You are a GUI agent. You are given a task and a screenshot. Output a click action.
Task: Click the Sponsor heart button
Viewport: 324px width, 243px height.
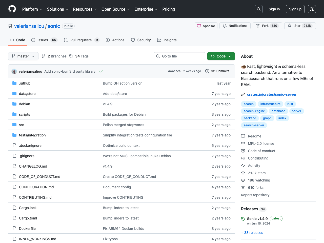tap(206, 26)
